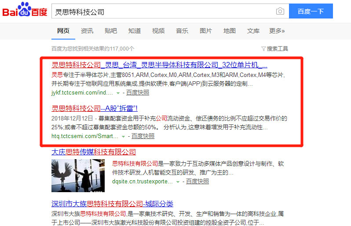Screen dimensions: 351x226
Task: Open the search tools filter
Action: click(274, 48)
